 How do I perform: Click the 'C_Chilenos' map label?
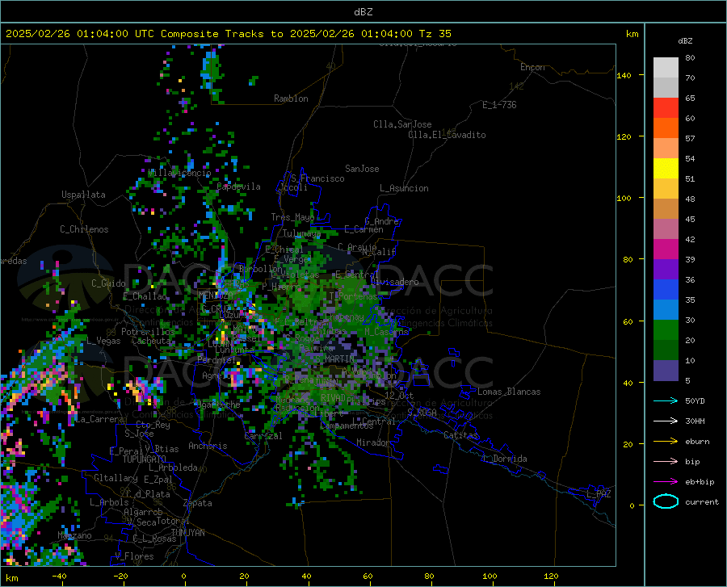tap(84, 229)
